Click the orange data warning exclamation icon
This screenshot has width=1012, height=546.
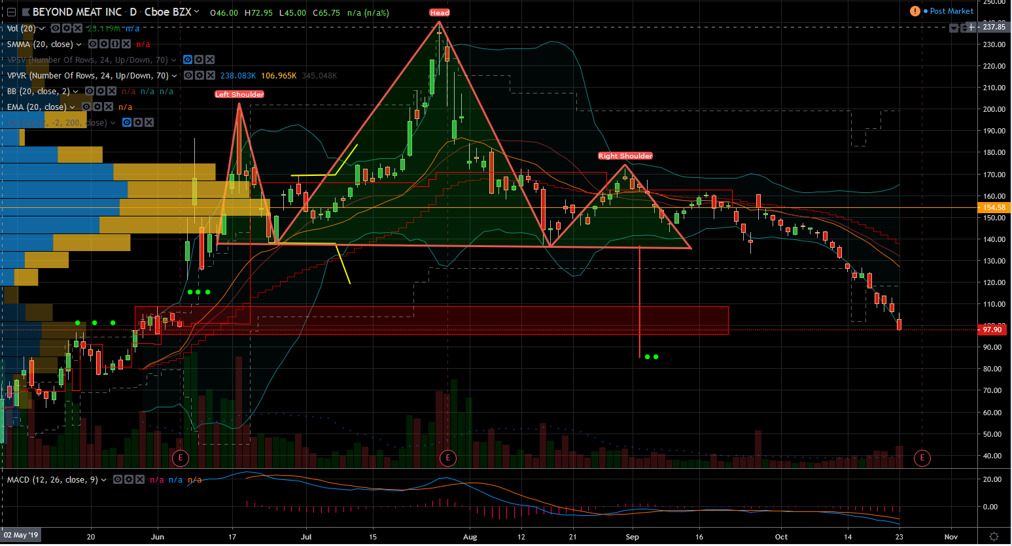[x=915, y=11]
